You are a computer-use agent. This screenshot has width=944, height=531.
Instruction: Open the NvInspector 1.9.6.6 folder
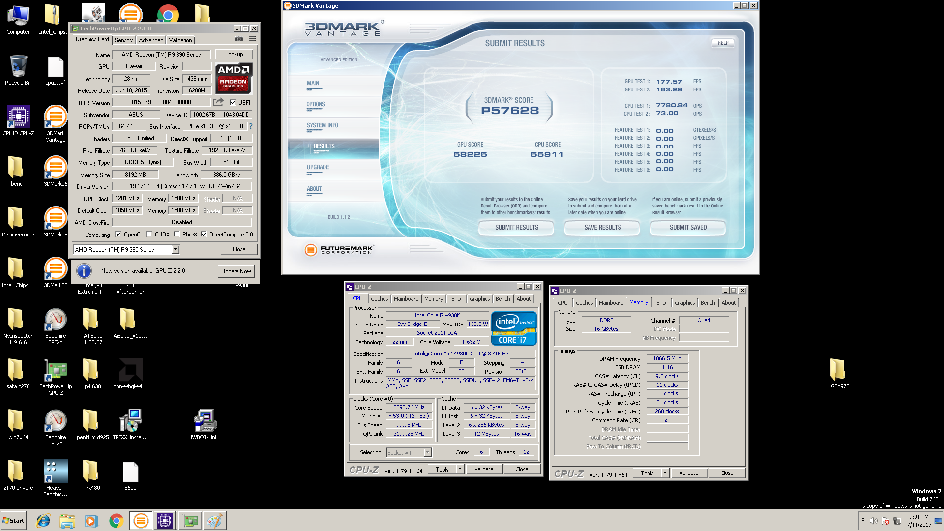click(18, 326)
